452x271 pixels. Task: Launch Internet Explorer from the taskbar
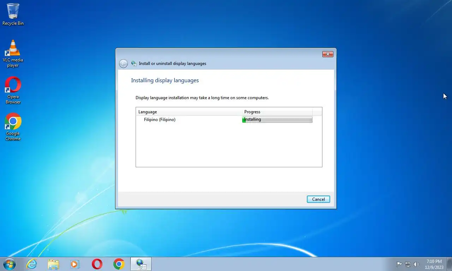[x=32, y=264]
